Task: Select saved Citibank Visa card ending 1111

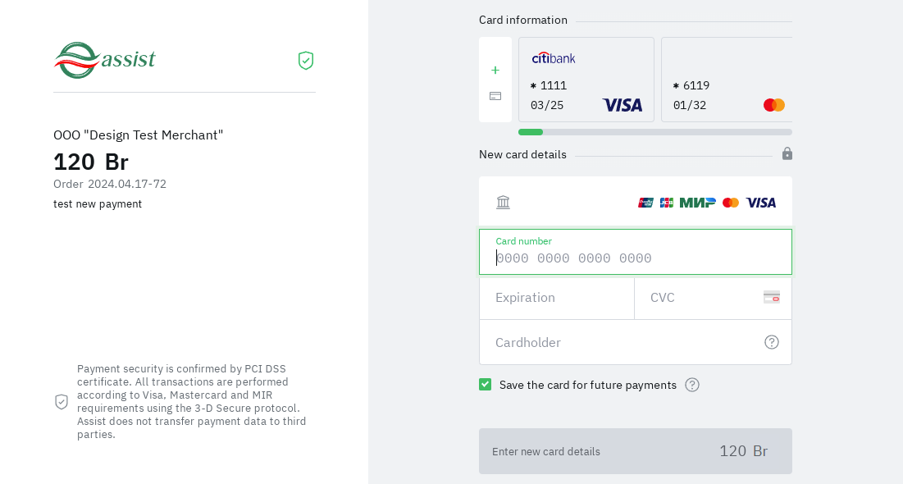Action: [586, 80]
